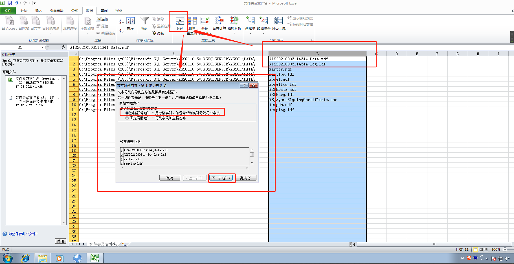Screen dimensions: 514x264
Task: Open Internet Explorer from the taskbar
Action: (x=25, y=258)
